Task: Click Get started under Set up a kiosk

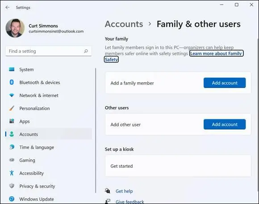Action: pyautogui.click(x=178, y=166)
